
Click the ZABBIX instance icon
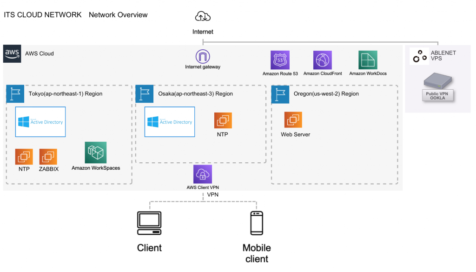pos(48,157)
